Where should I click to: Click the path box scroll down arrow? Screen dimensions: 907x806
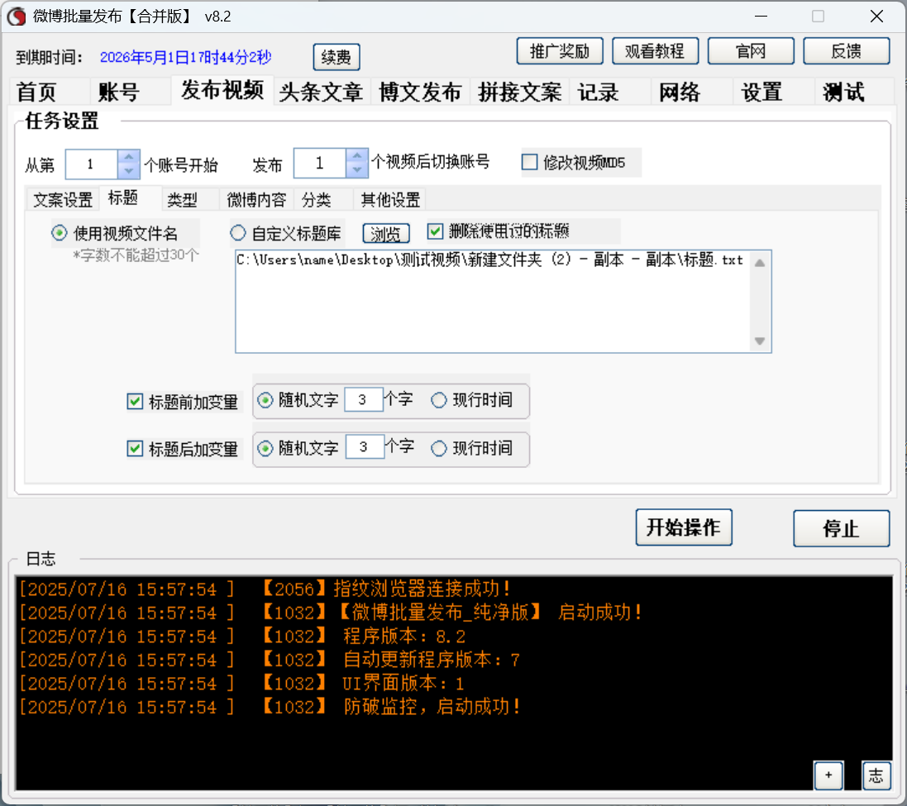click(x=760, y=341)
